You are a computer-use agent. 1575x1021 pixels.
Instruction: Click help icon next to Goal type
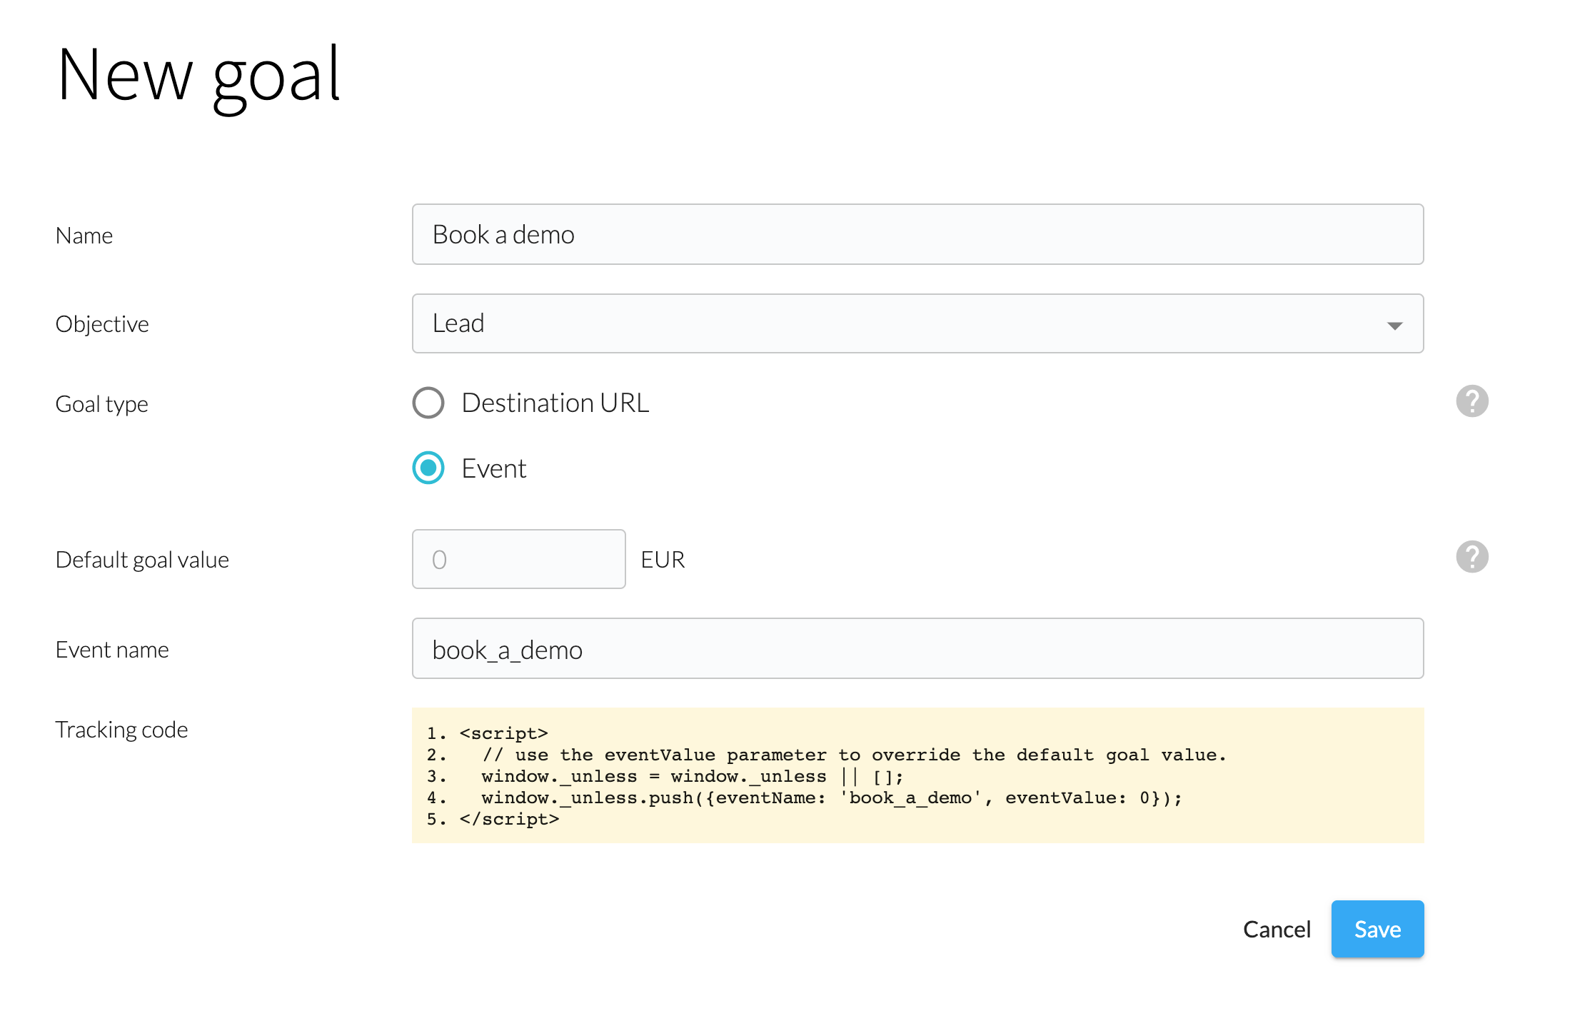(x=1471, y=401)
